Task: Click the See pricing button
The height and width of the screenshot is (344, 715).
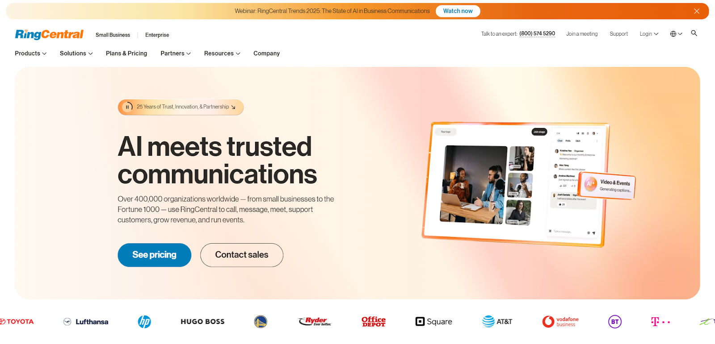Action: (x=154, y=255)
